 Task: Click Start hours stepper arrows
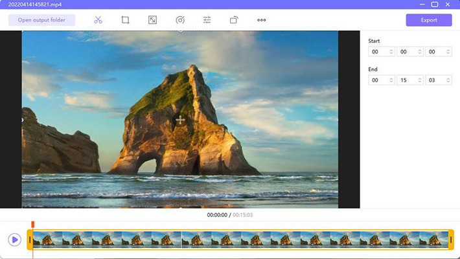(x=391, y=52)
